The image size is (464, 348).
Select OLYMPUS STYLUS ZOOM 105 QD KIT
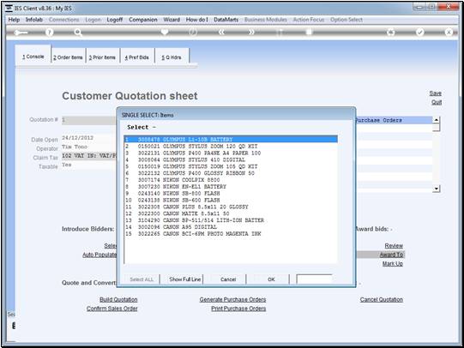pos(231,166)
